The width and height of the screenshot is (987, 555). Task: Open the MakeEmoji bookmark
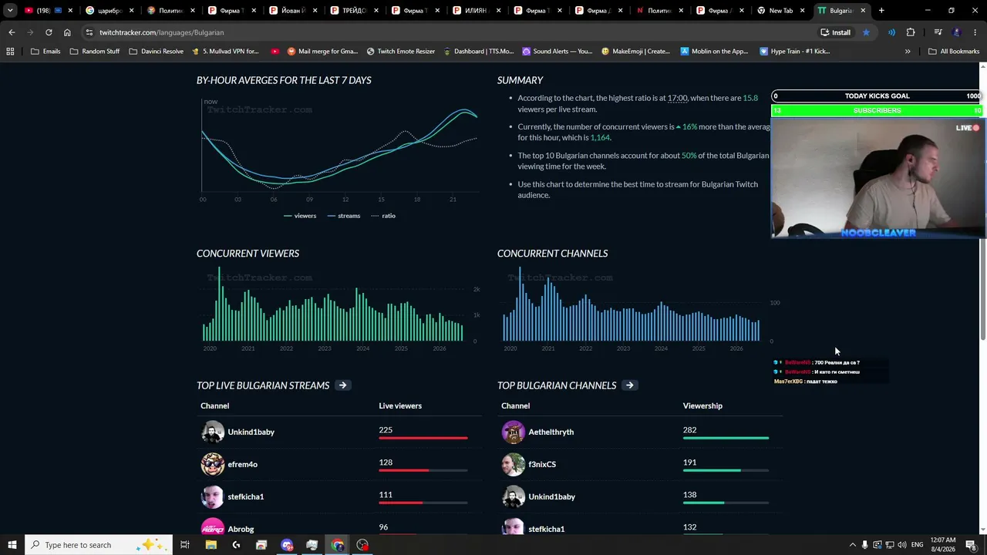click(x=636, y=52)
